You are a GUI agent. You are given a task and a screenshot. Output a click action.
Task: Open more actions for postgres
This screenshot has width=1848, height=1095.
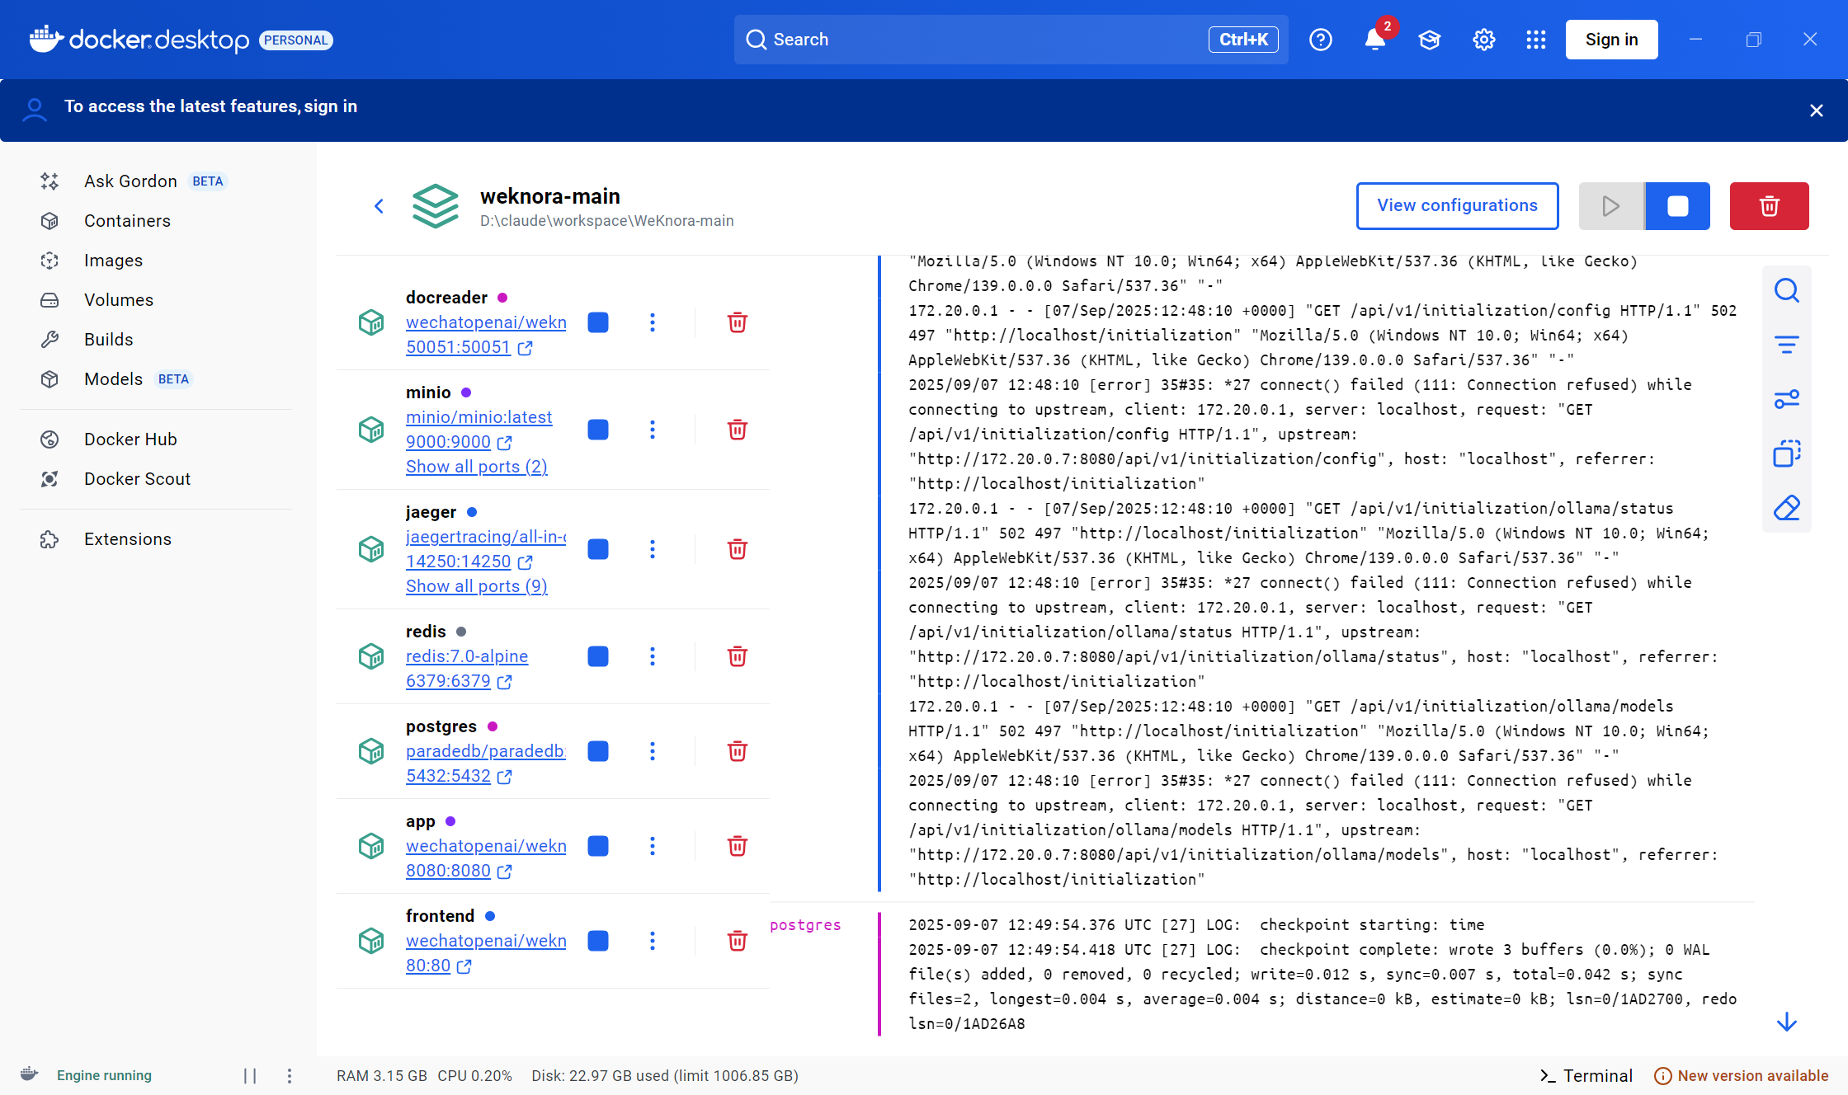(x=653, y=751)
